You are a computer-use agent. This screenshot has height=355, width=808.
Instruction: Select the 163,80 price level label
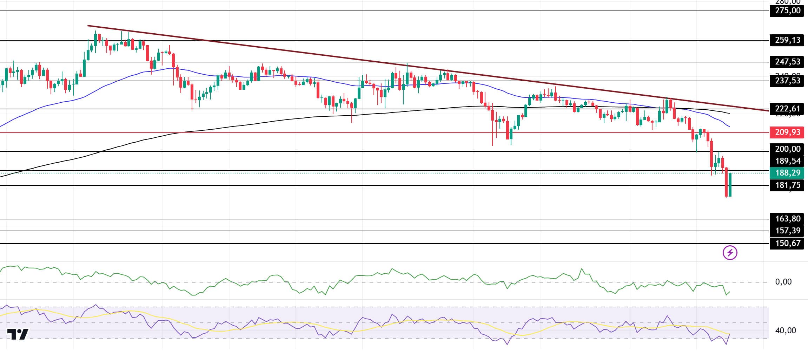[787, 219]
